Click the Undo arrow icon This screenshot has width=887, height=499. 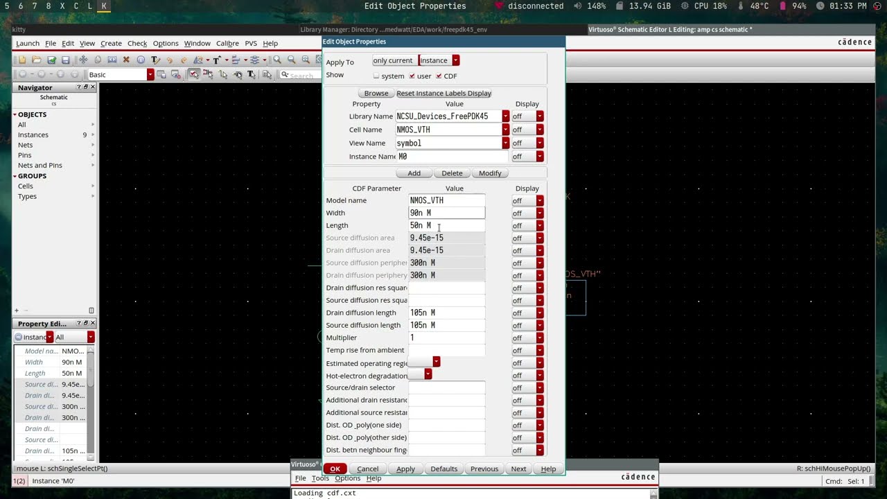click(170, 60)
